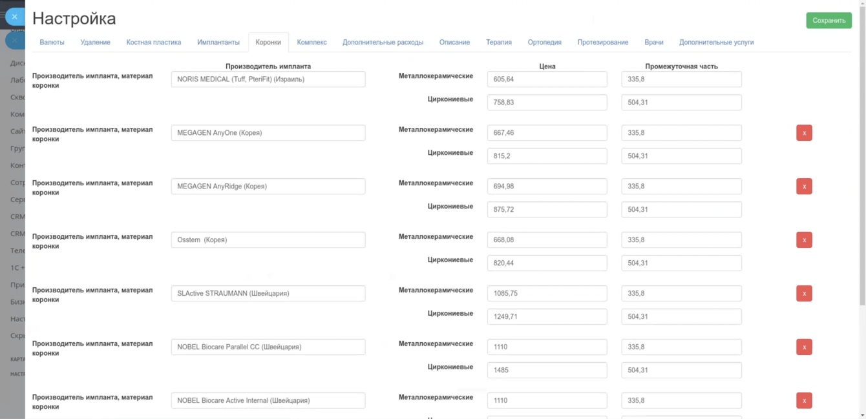Delete the NOBEL Biocare Parallel CC row
866x419 pixels.
[x=804, y=347]
